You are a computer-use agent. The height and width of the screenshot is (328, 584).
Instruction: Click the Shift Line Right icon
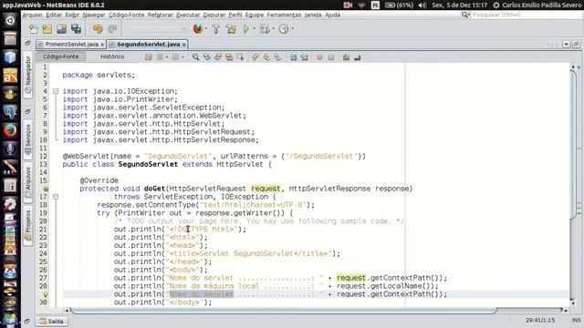pos(304,57)
